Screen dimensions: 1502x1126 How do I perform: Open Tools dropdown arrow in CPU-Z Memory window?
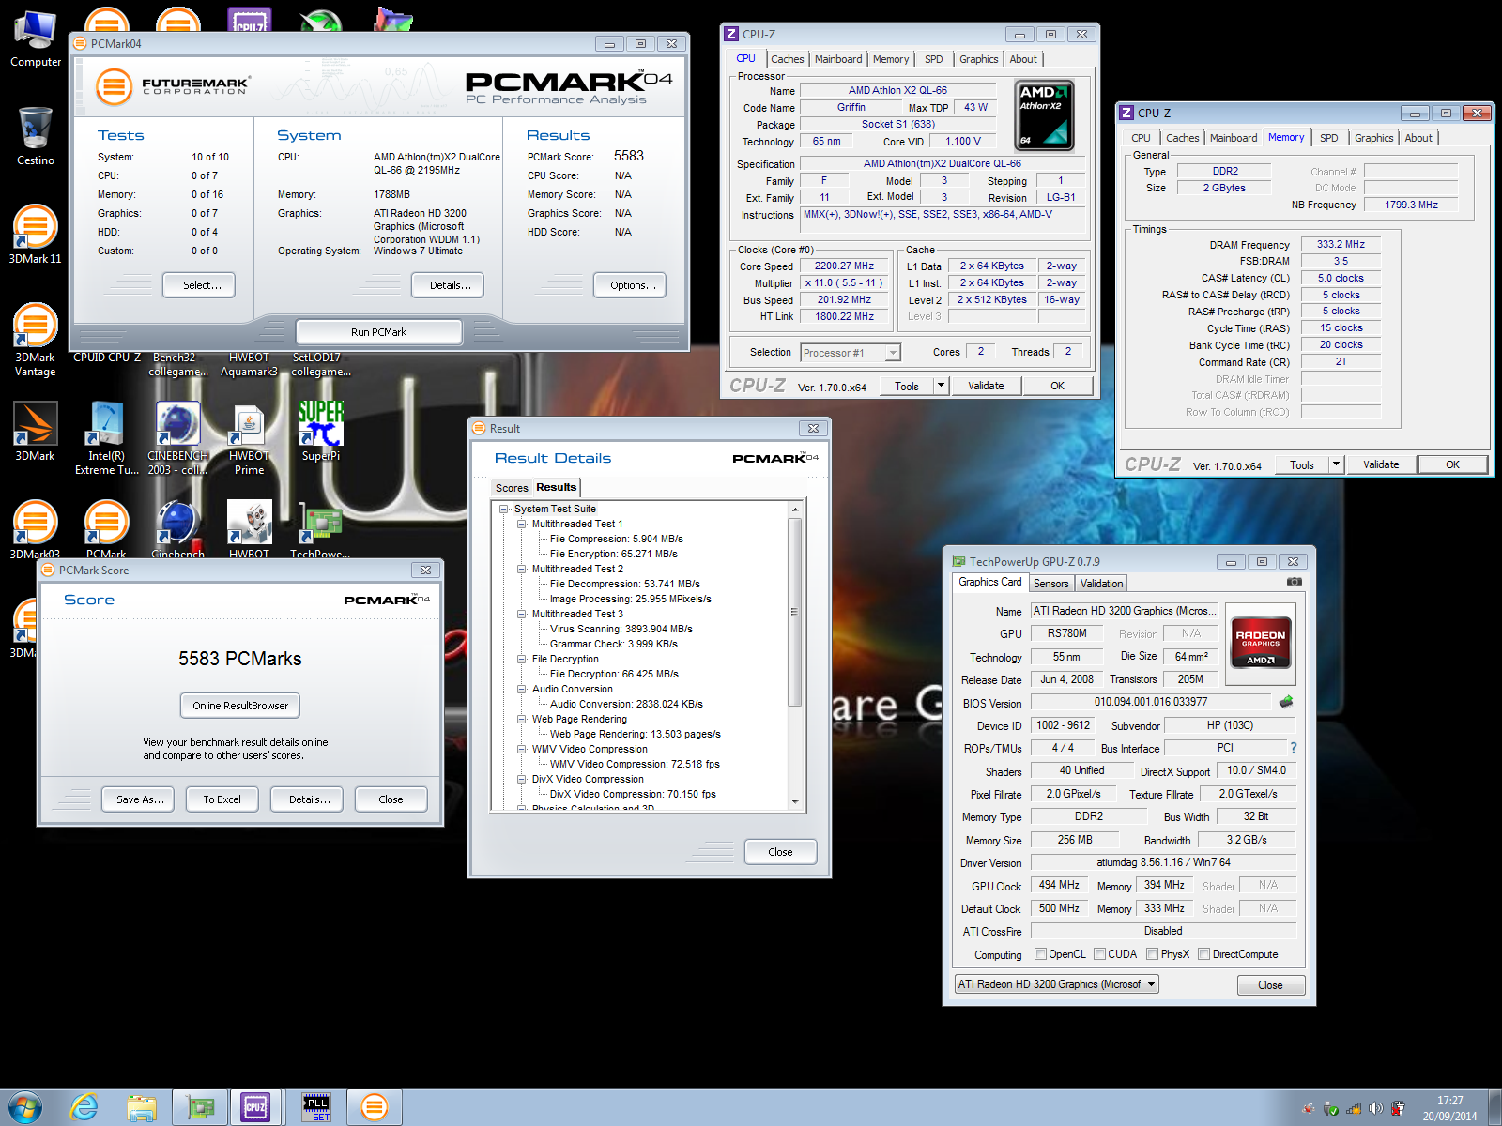pyautogui.click(x=1336, y=464)
